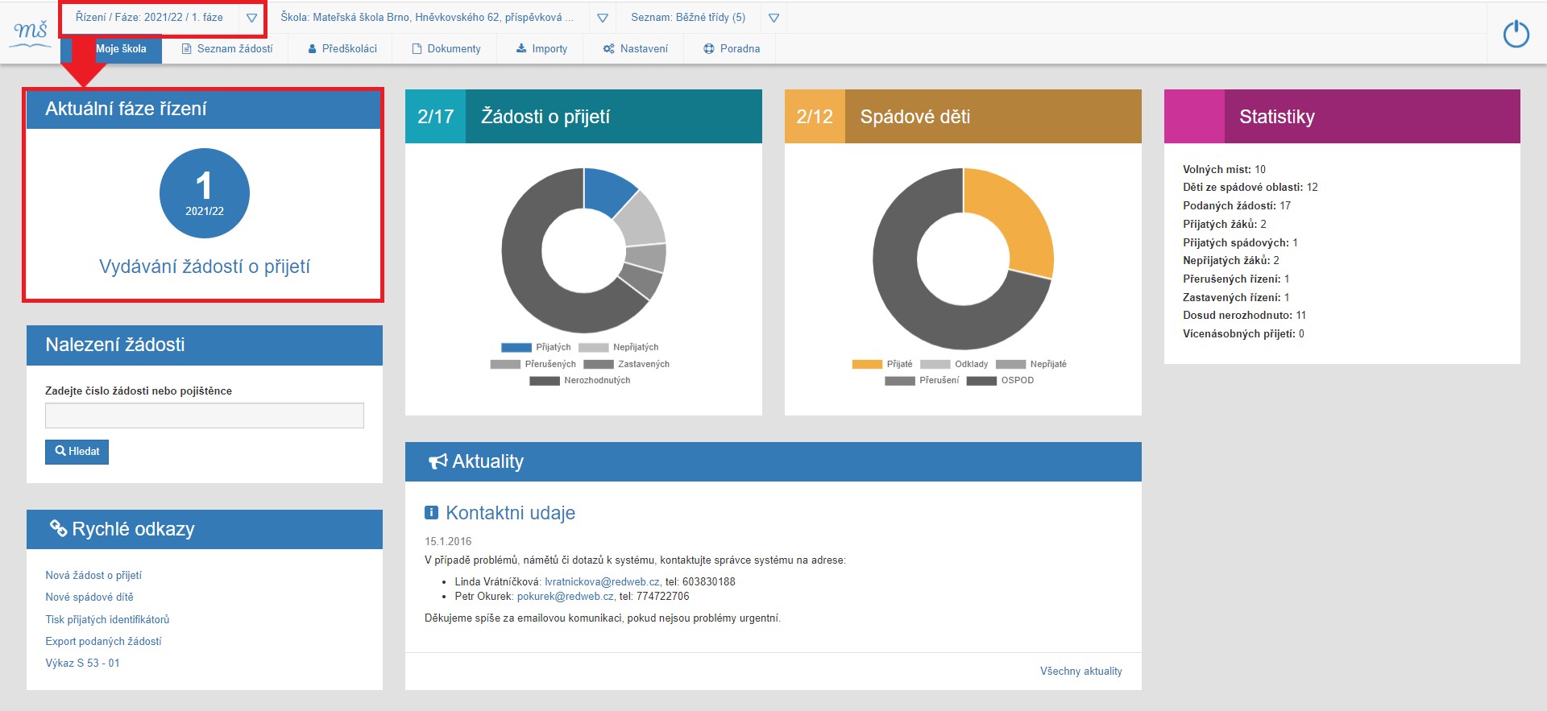1547x711 pixels.
Task: Toggle the Nepřijatých legend swatch
Action: pyautogui.click(x=594, y=348)
